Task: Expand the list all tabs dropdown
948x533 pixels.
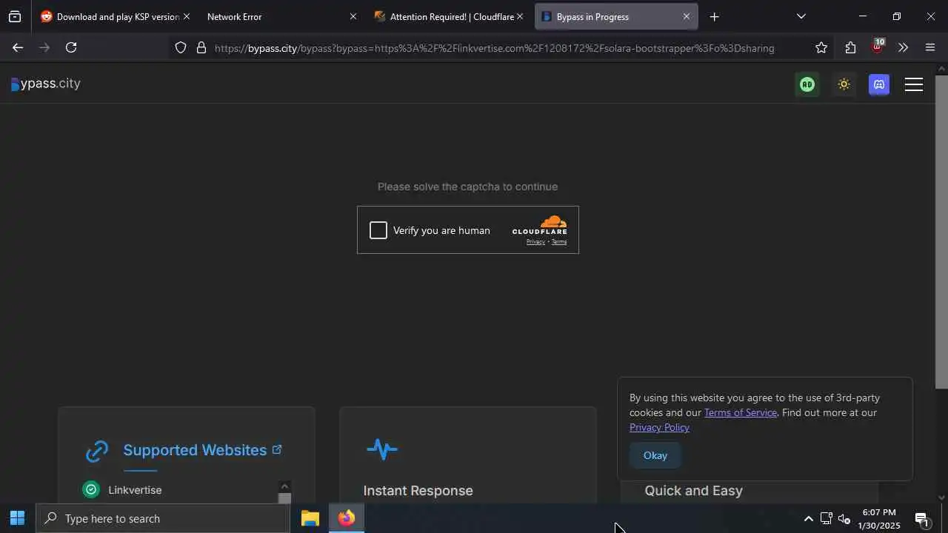Action: point(801,16)
